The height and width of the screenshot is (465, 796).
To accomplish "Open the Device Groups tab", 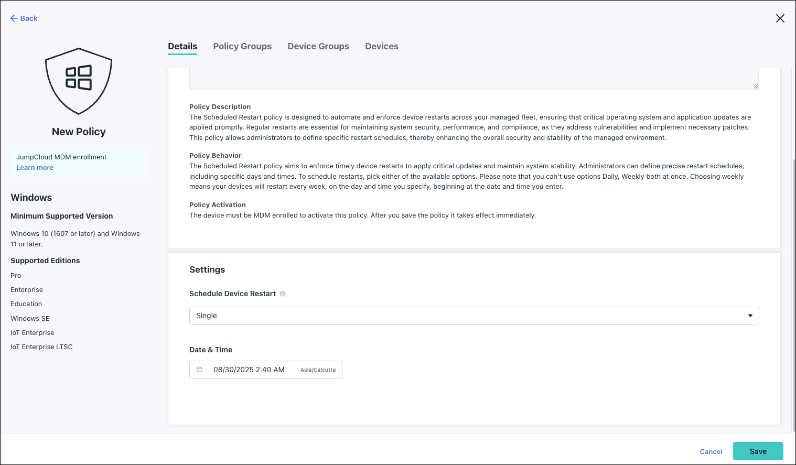I will pos(318,46).
